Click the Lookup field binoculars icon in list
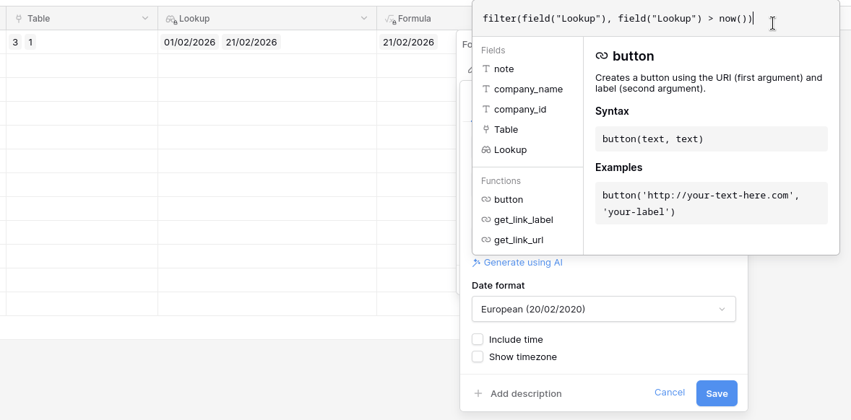 [x=486, y=150]
